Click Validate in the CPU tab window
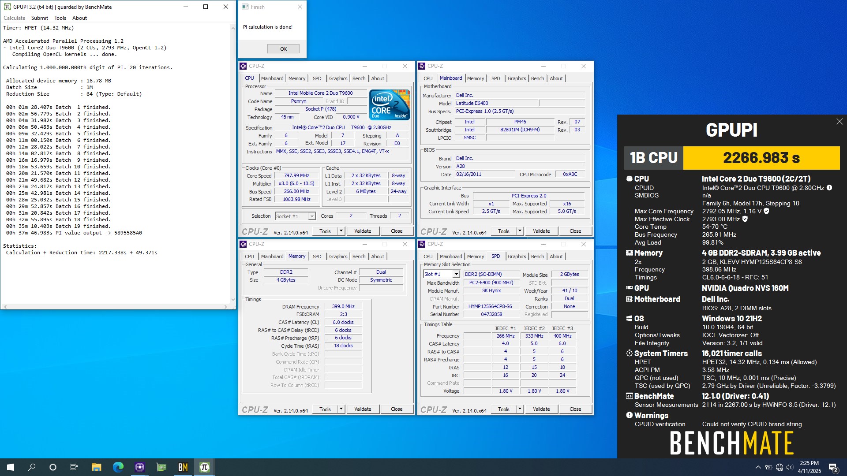 [x=363, y=231]
